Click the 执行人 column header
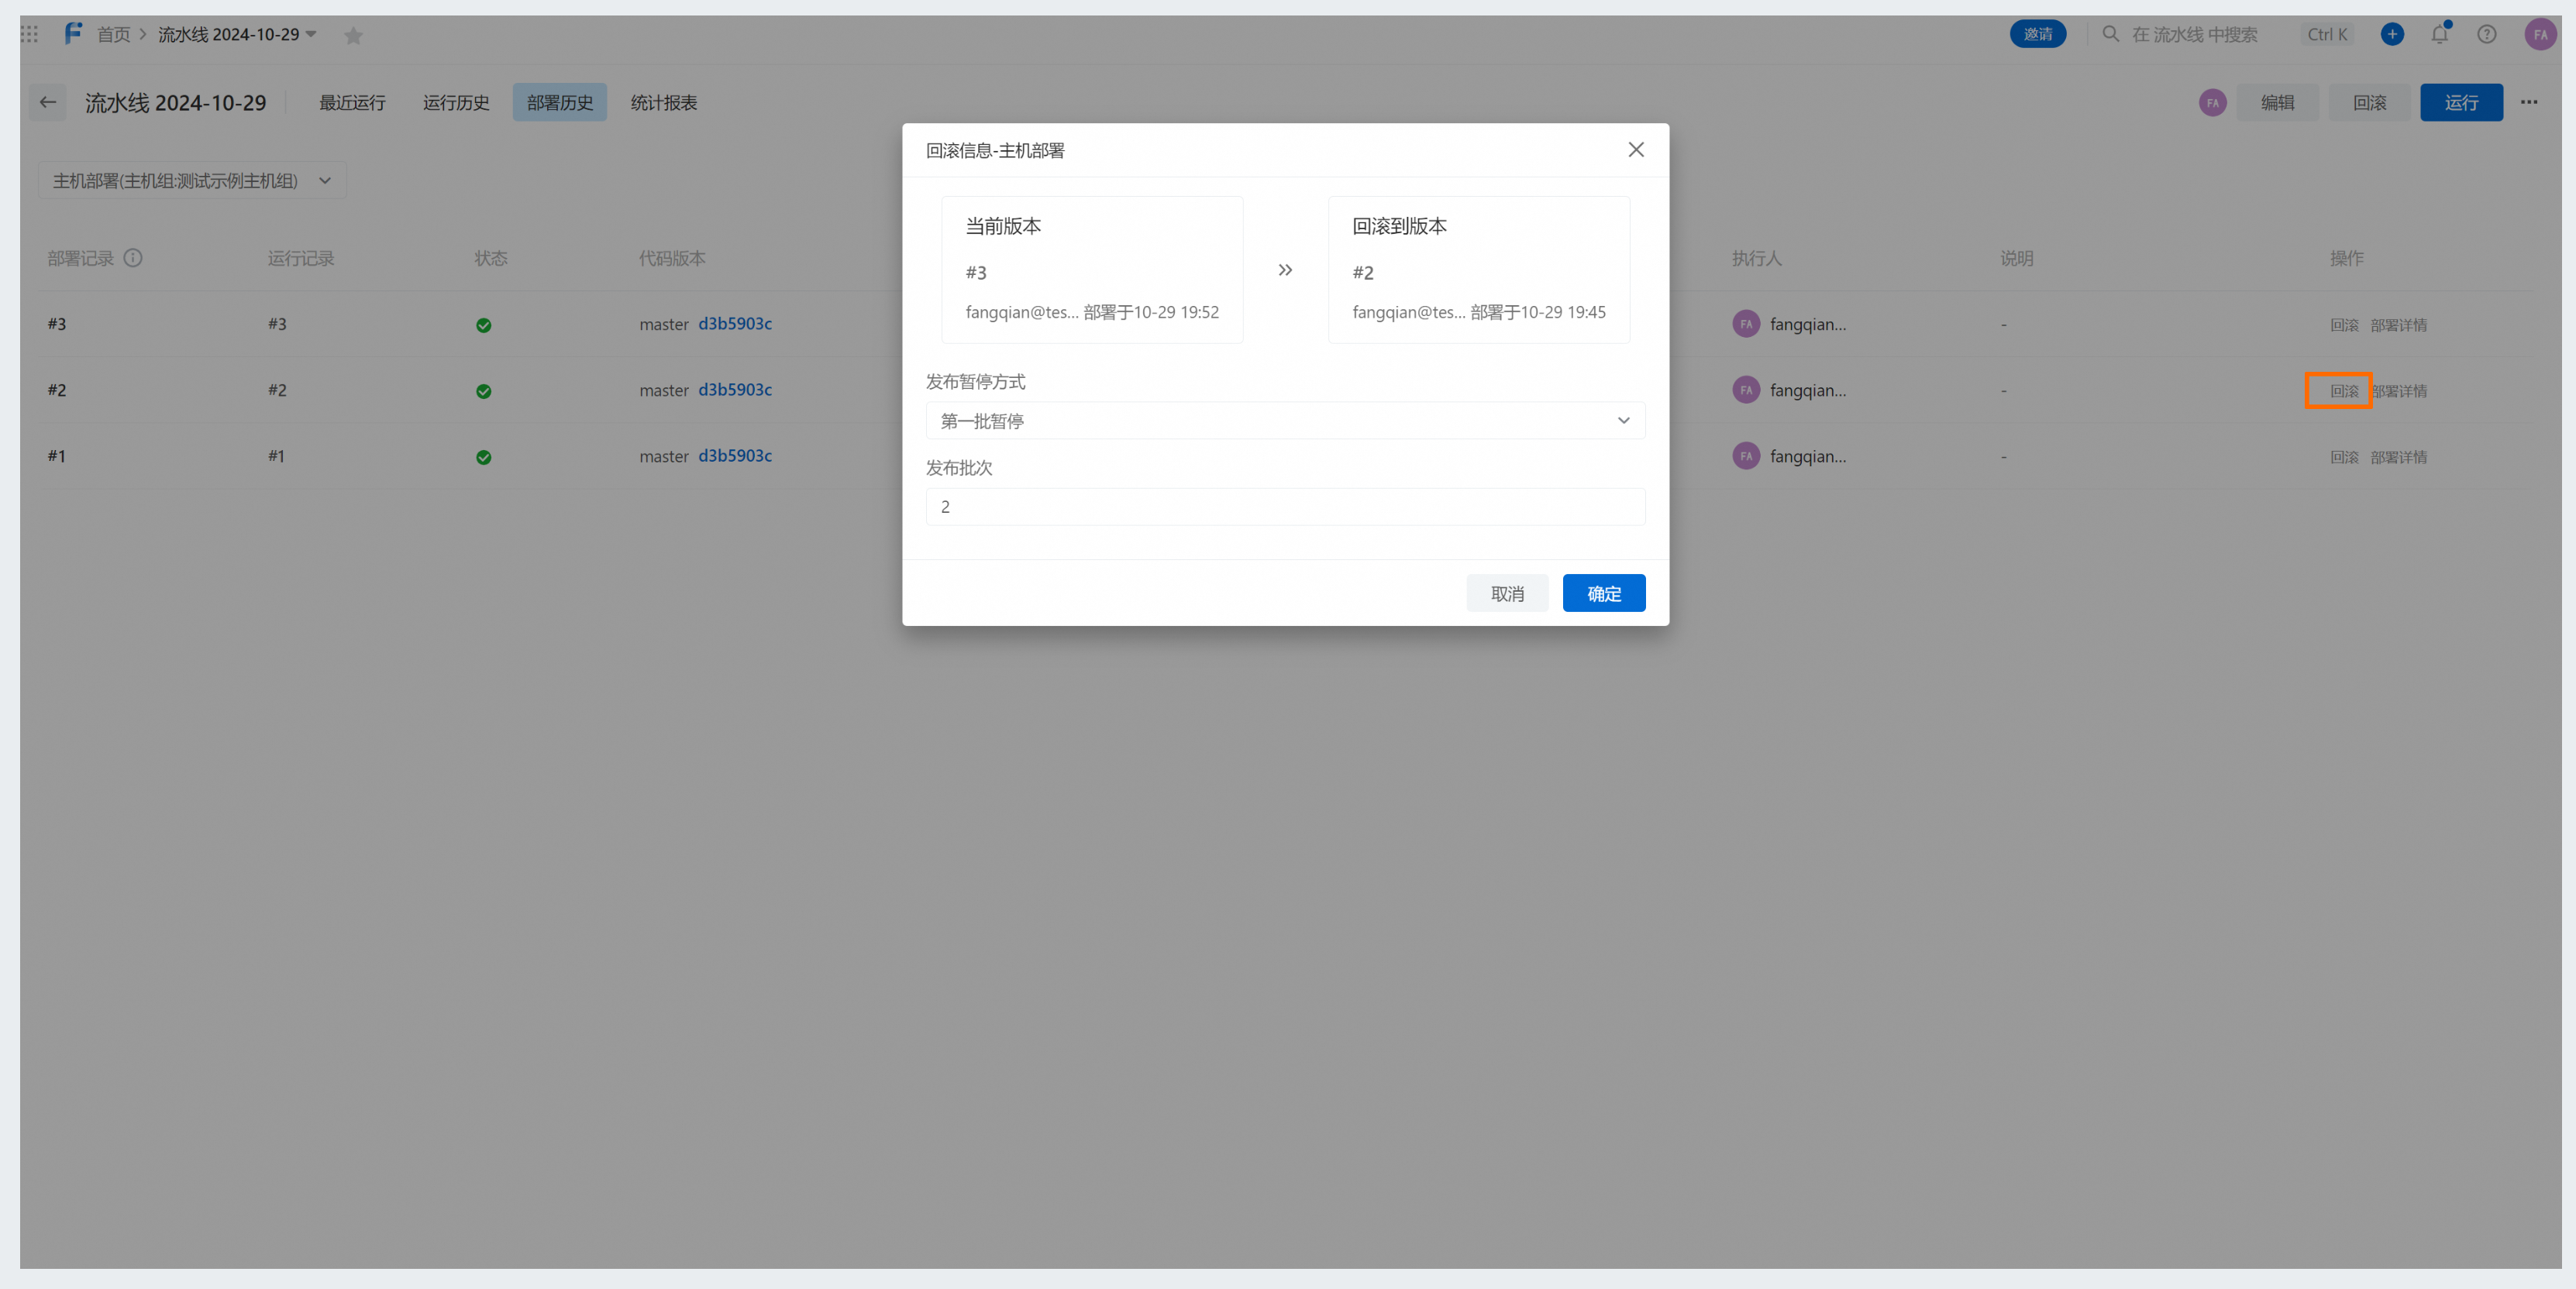 [x=1757, y=258]
